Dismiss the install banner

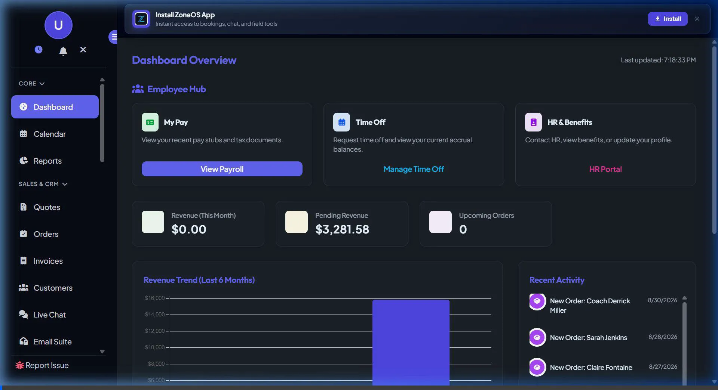tap(697, 19)
